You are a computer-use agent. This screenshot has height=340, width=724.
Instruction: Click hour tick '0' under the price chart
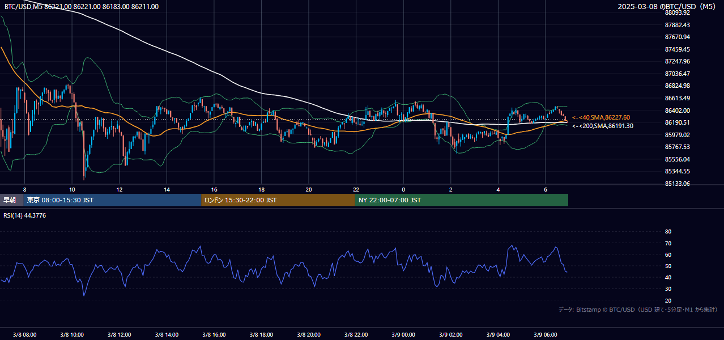[403, 189]
